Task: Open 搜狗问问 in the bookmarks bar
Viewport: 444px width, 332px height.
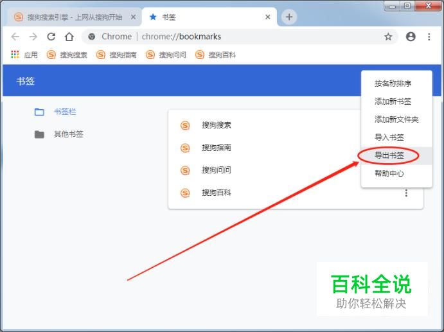Action: [166, 55]
